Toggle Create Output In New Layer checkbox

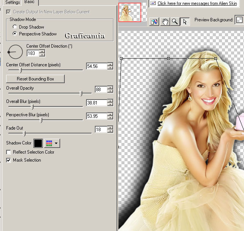tap(8, 12)
